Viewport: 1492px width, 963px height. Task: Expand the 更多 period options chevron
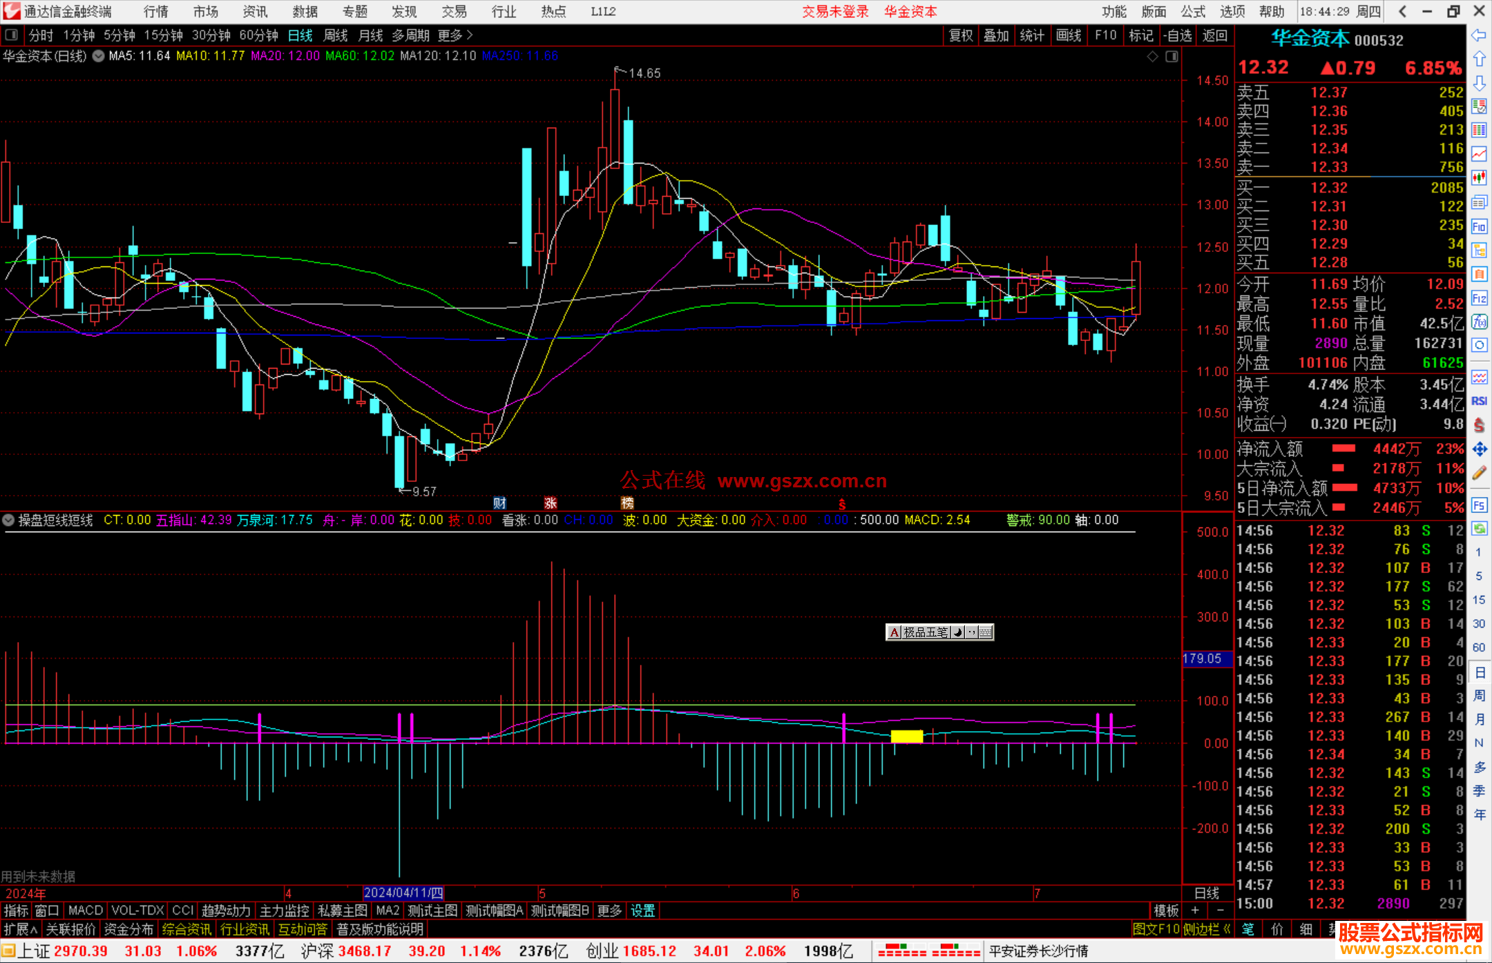click(470, 35)
